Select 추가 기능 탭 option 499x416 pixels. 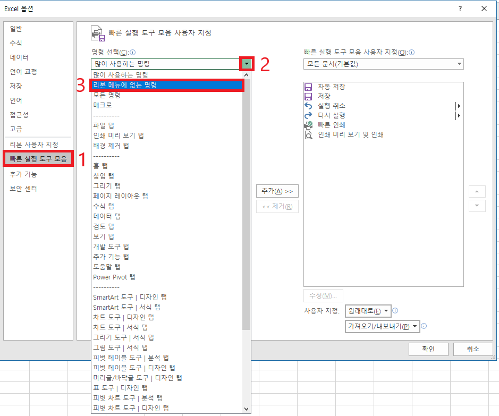(x=167, y=257)
